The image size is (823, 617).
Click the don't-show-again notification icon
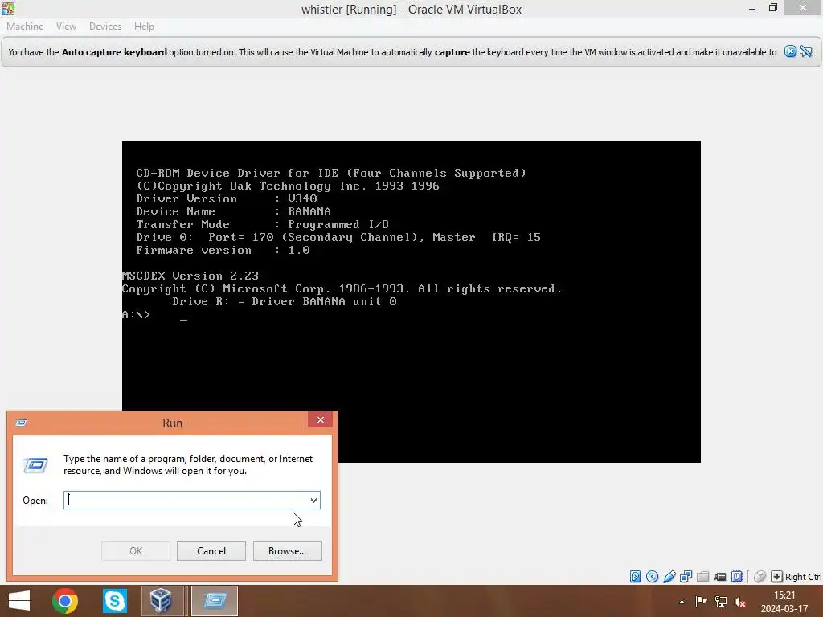pyautogui.click(x=806, y=51)
